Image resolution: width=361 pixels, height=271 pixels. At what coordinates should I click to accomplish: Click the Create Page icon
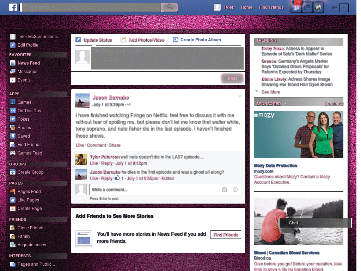[x=13, y=208]
